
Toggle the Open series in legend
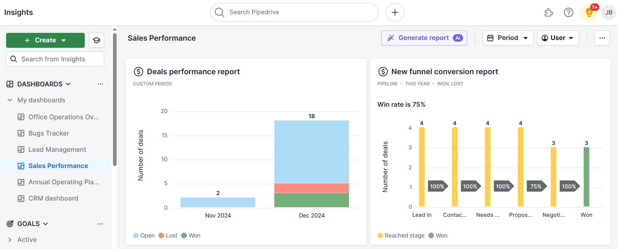click(144, 235)
